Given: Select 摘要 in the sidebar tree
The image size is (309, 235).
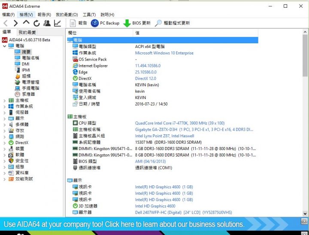Looking at the screenshot, I should [x=26, y=52].
